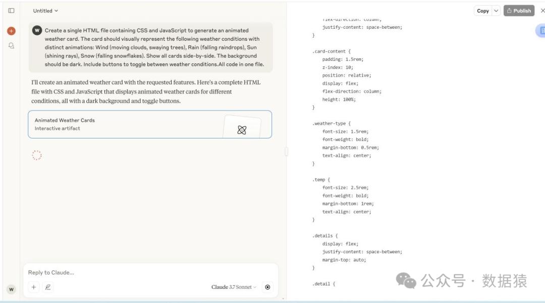This screenshot has width=545, height=303.
Task: Click the 'height: 100%;' code line
Action: (339, 100)
